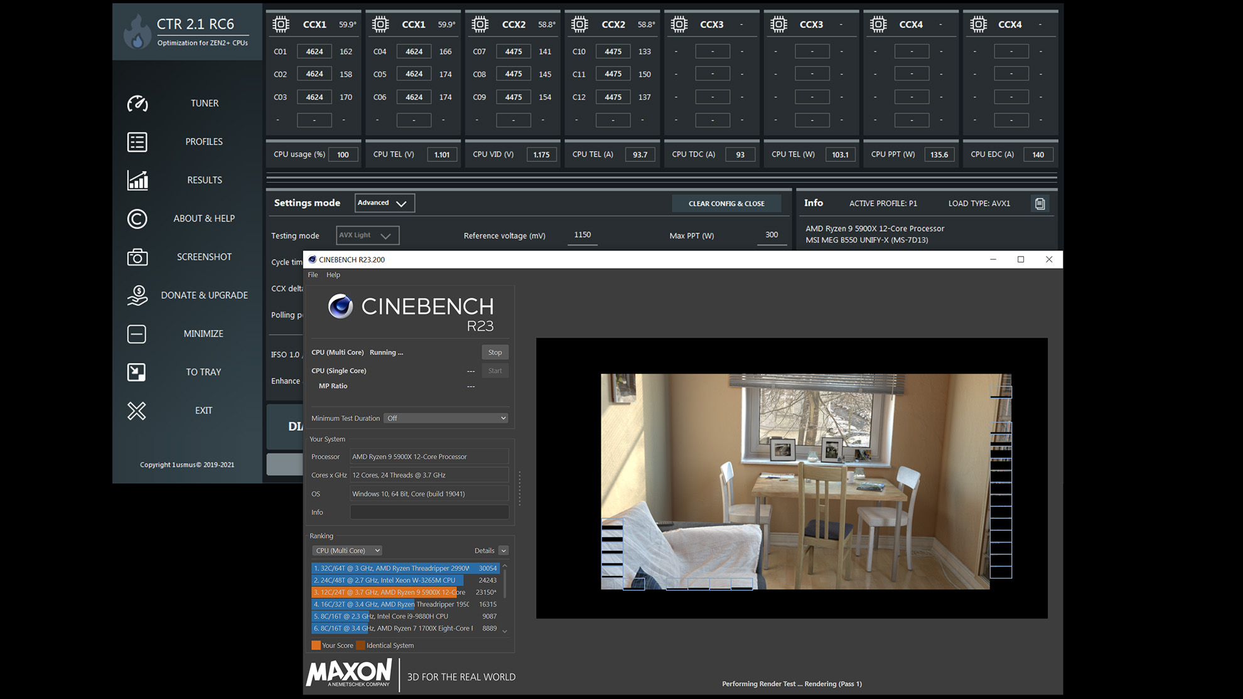Viewport: 1243px width, 699px height.
Task: Copy info using clipboard icon
Action: point(1040,203)
